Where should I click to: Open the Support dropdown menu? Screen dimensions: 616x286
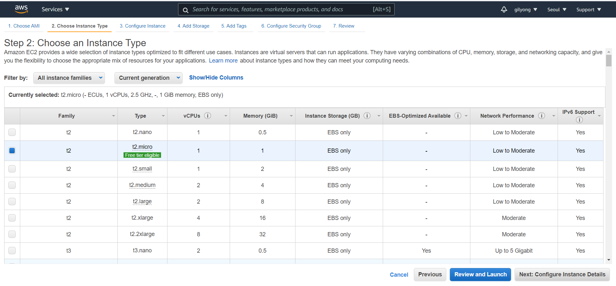[x=588, y=10]
